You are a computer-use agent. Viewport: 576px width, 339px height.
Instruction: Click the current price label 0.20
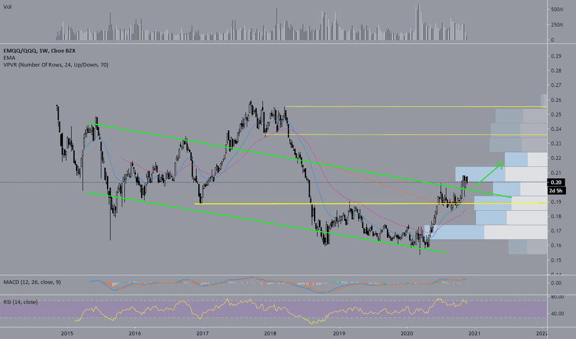click(556, 182)
